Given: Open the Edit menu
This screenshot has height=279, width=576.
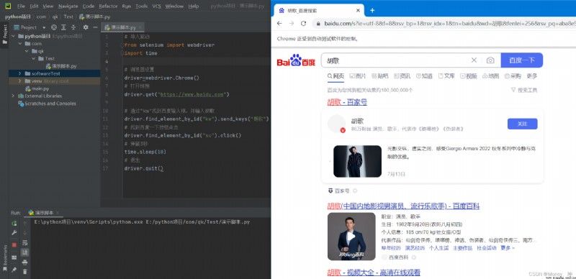Looking at the screenshot, I should [x=34, y=6].
